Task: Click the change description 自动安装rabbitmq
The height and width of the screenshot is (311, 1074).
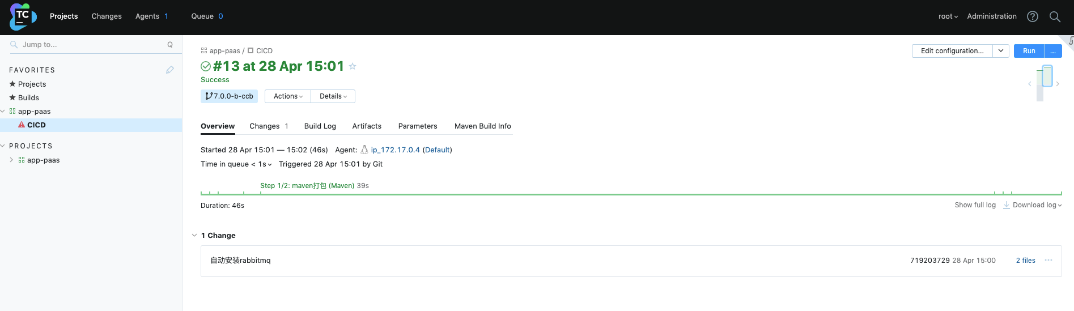Action: click(x=240, y=261)
